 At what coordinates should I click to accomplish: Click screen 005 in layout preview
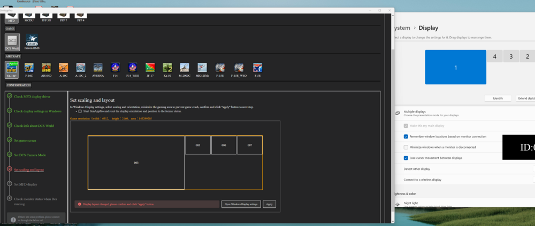pyautogui.click(x=198, y=145)
